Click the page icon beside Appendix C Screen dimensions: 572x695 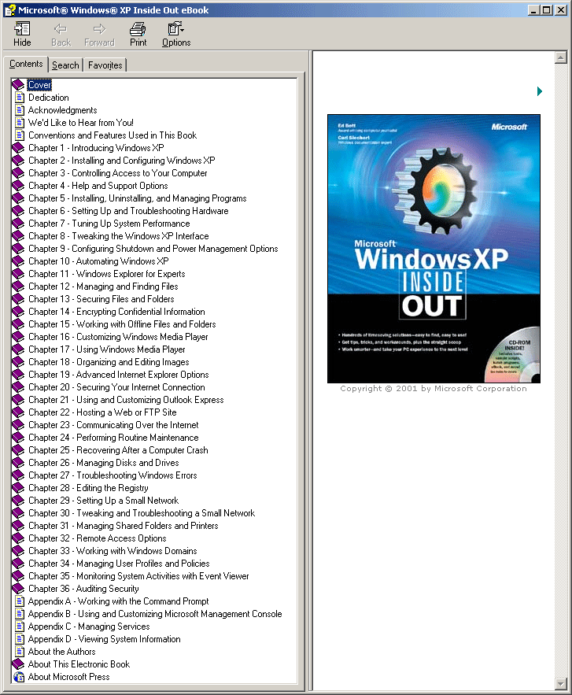pyautogui.click(x=20, y=627)
